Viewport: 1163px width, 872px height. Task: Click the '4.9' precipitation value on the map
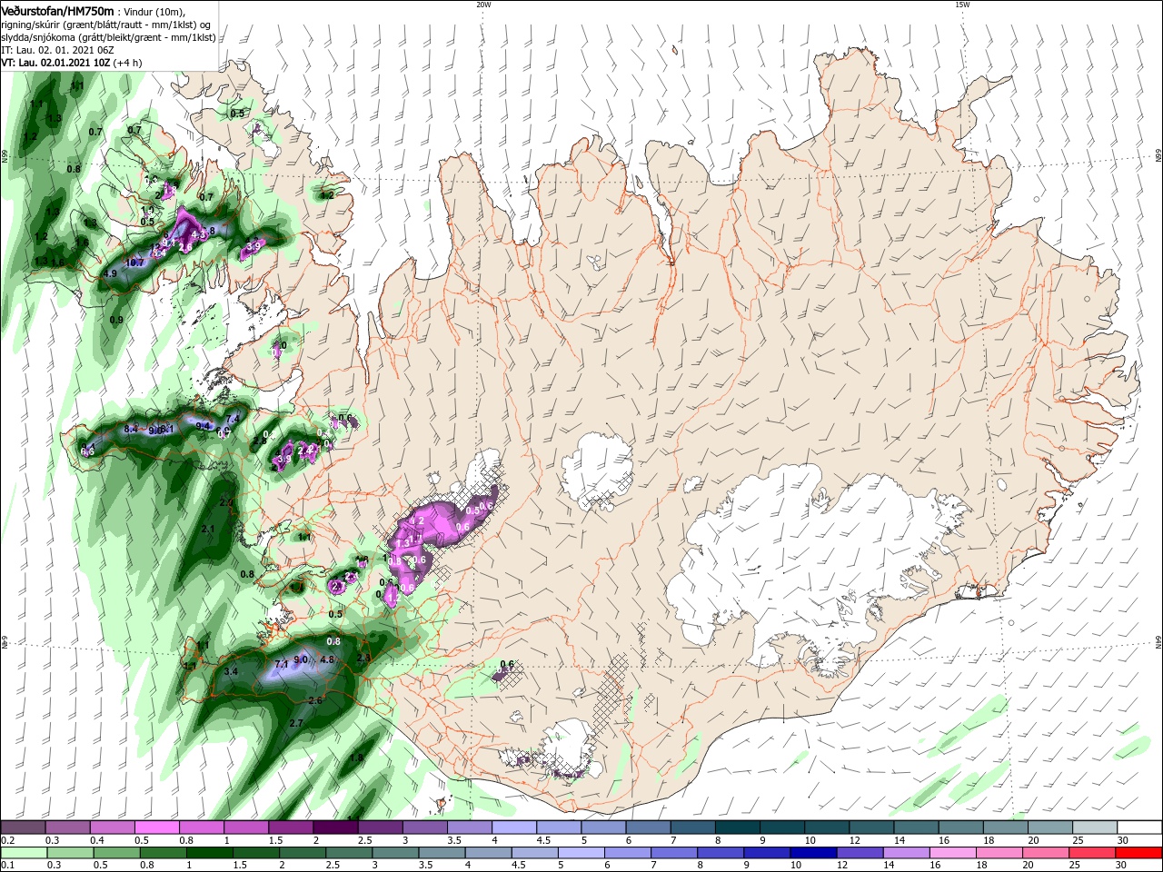(111, 273)
